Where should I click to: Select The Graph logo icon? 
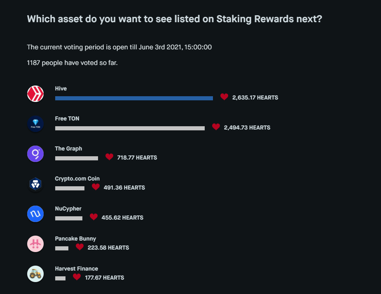35,154
